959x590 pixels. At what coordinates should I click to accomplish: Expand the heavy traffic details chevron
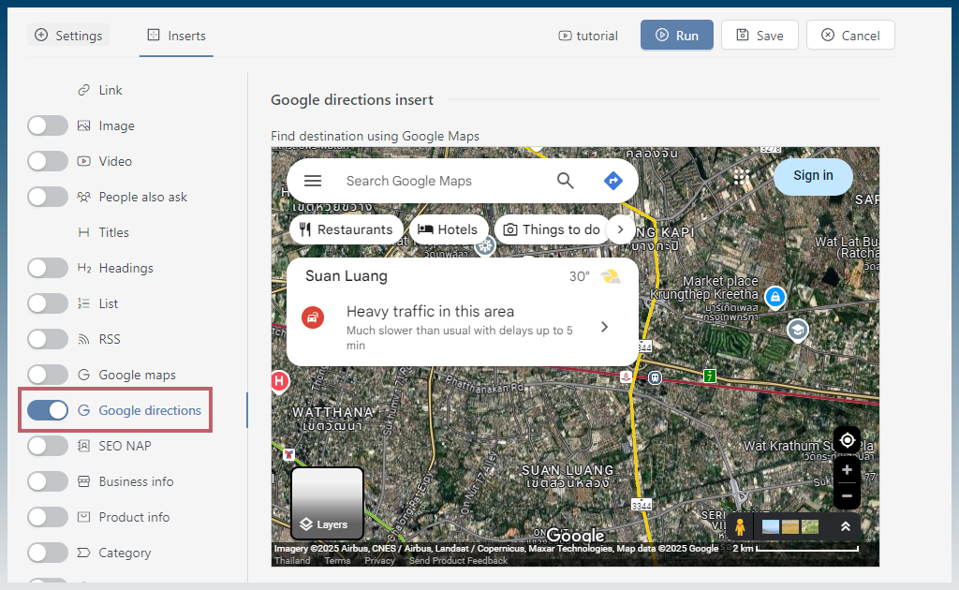[604, 327]
